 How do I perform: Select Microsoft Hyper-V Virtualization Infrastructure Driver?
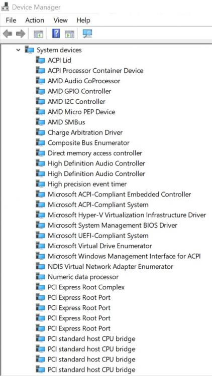[127, 215]
